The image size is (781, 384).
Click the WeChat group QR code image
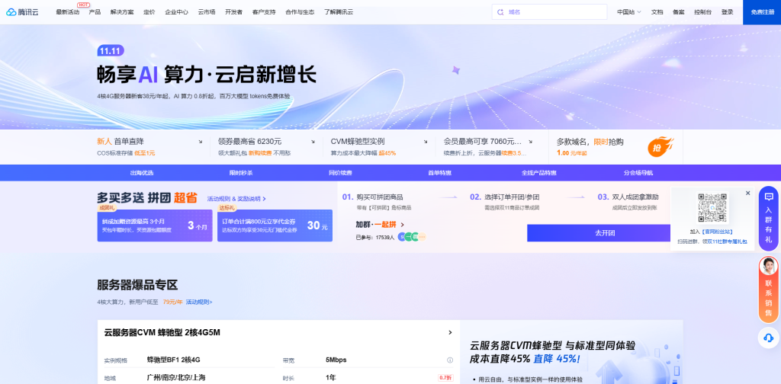coord(712,208)
